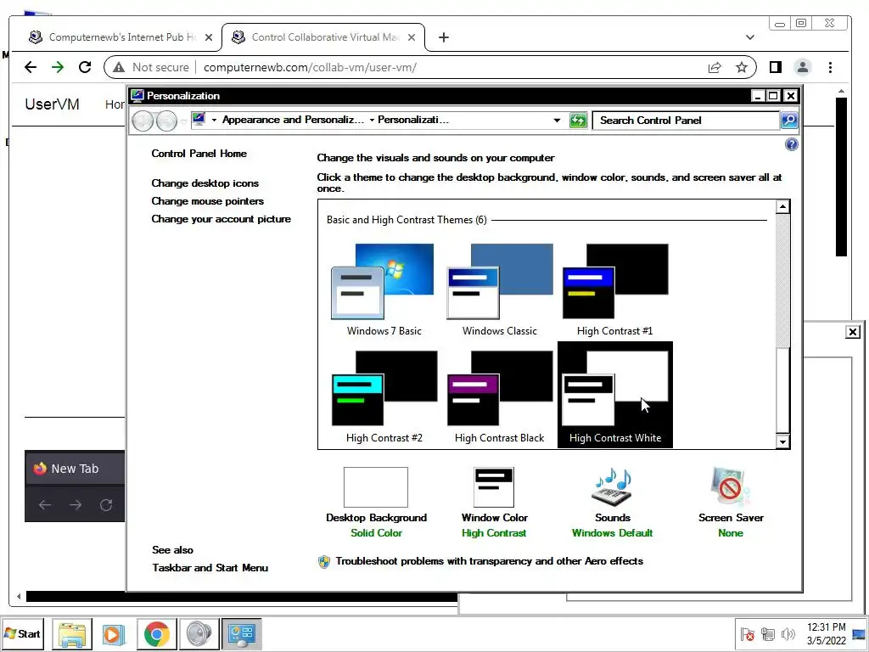Open Troubleshoot problems with transparency link

point(490,561)
